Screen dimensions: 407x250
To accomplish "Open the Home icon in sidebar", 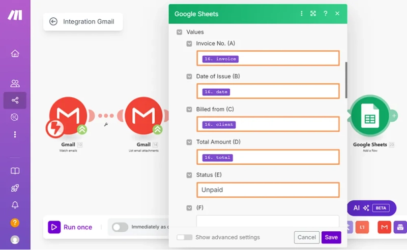I will 15,53.
